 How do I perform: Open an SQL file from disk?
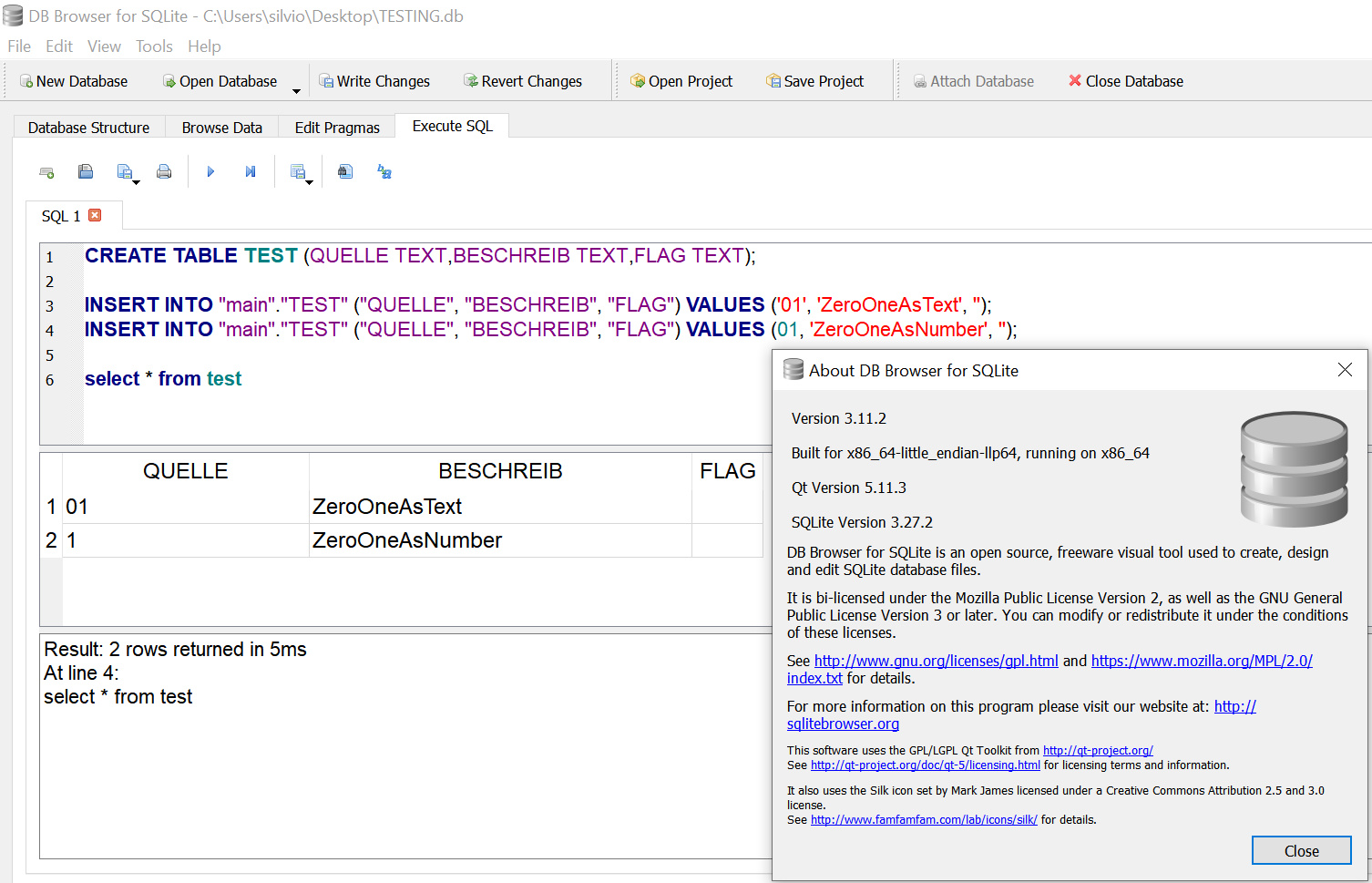(x=86, y=171)
